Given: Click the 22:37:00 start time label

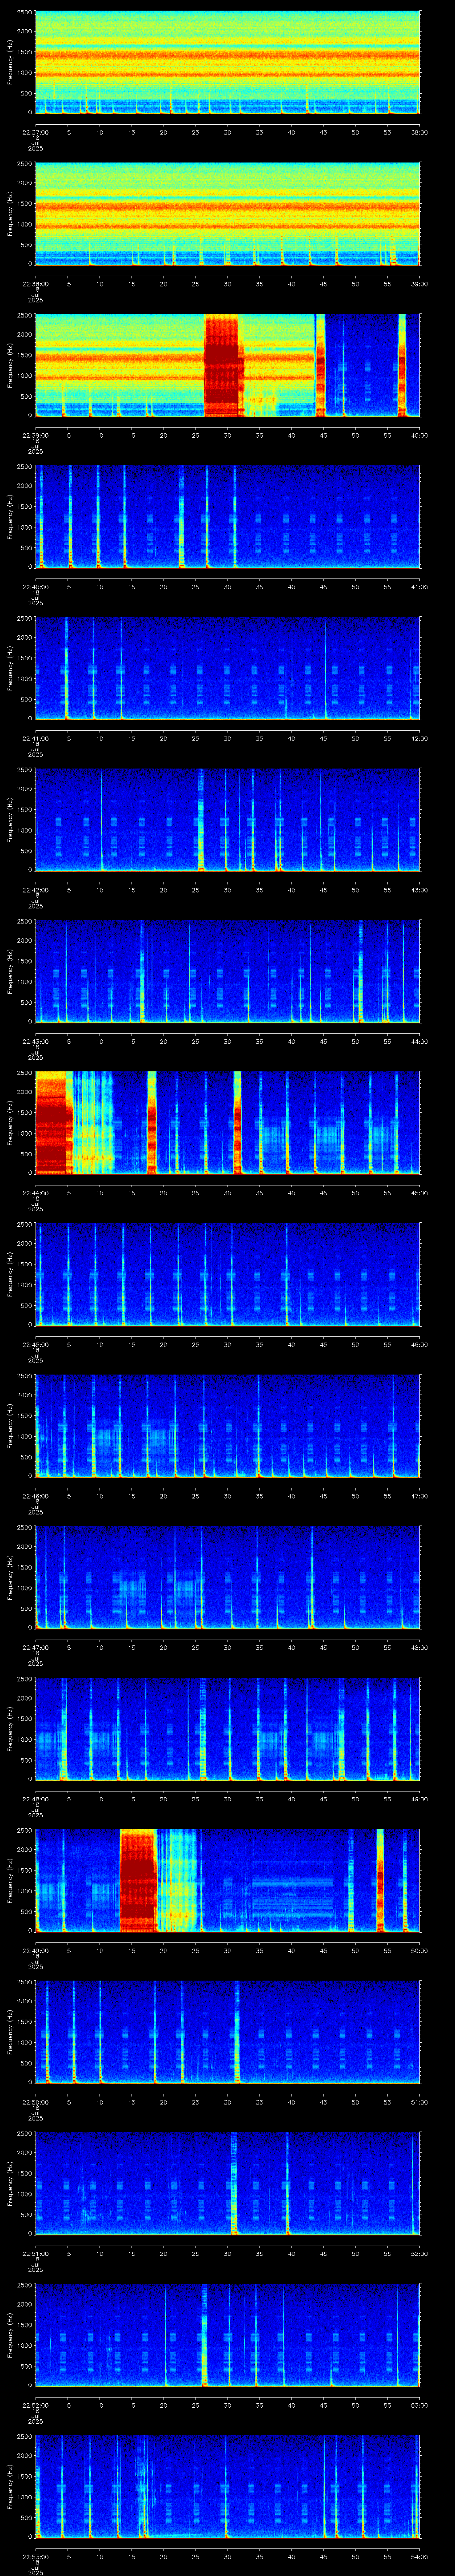Looking at the screenshot, I should [35, 131].
